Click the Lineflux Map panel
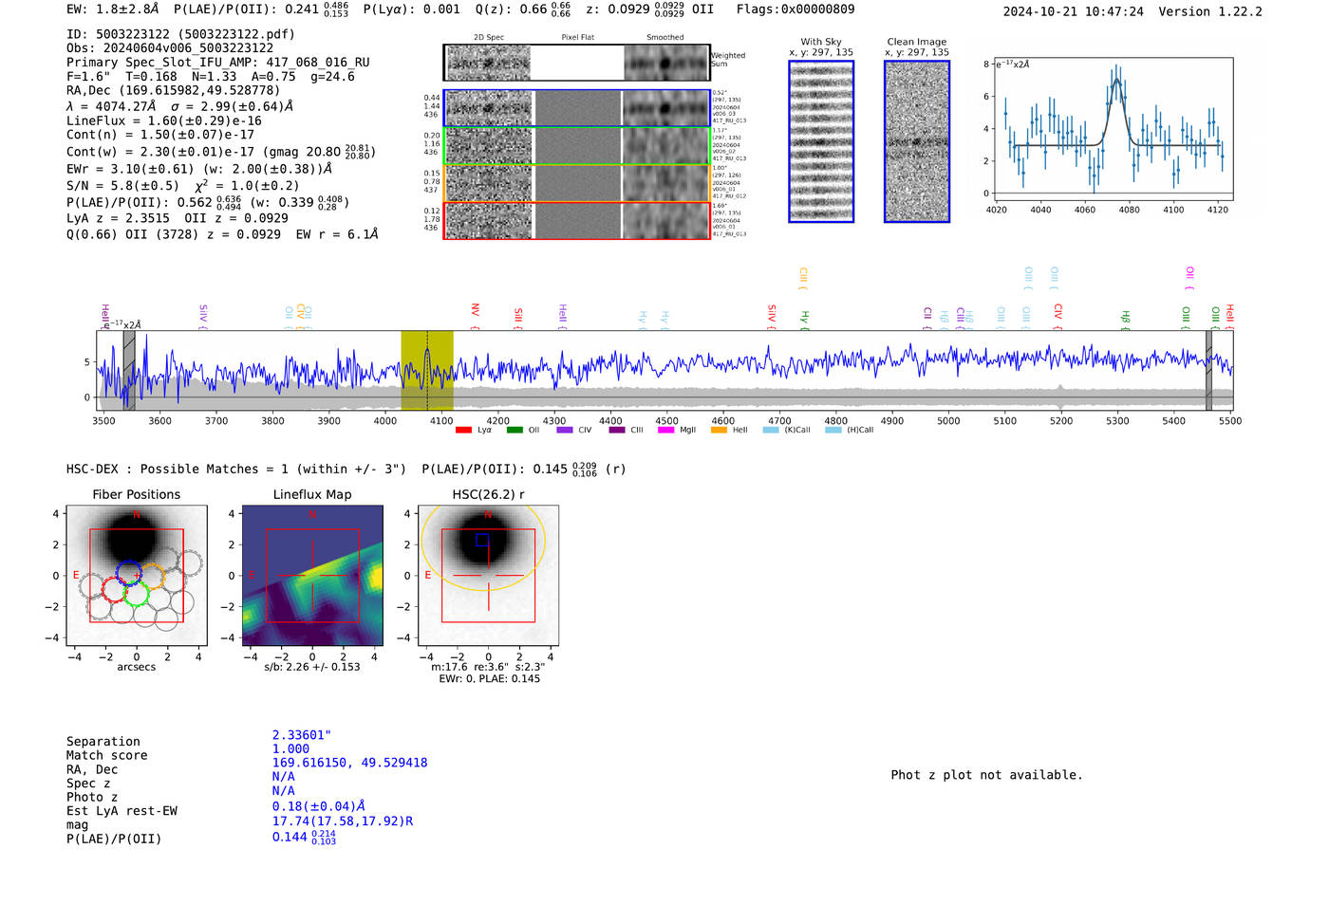 tap(312, 575)
